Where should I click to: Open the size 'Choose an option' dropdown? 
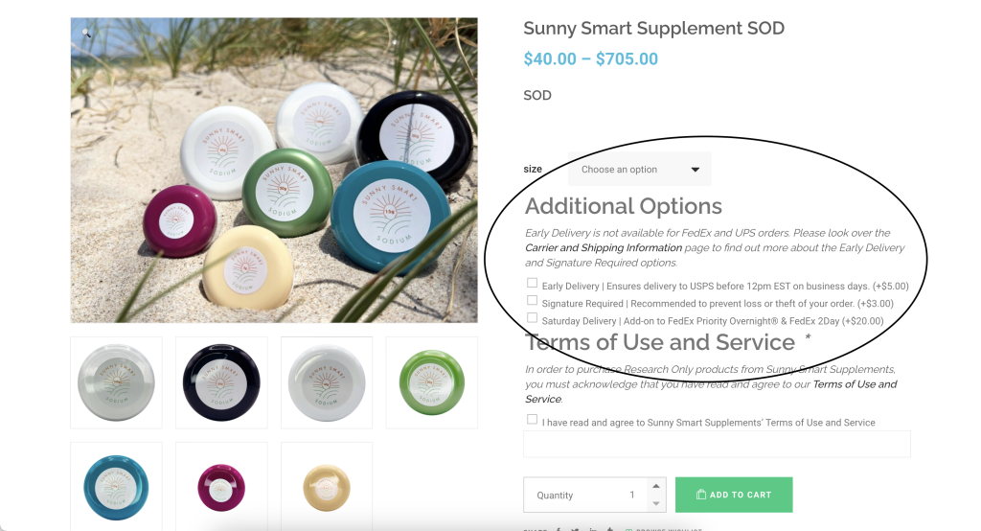point(639,169)
